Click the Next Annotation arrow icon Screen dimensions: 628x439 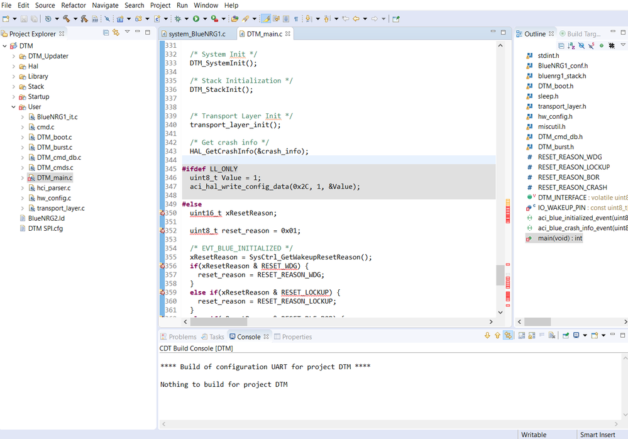(308, 19)
